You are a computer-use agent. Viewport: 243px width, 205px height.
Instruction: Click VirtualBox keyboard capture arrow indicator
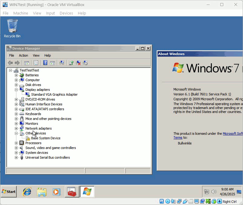click(x=219, y=201)
